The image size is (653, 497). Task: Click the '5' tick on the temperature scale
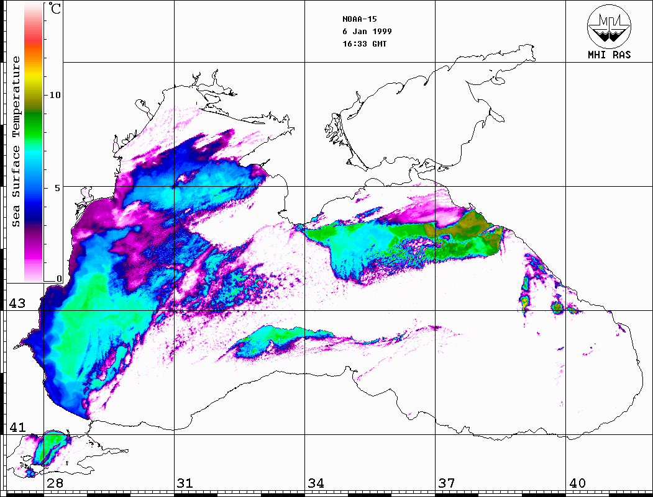pyautogui.click(x=58, y=187)
